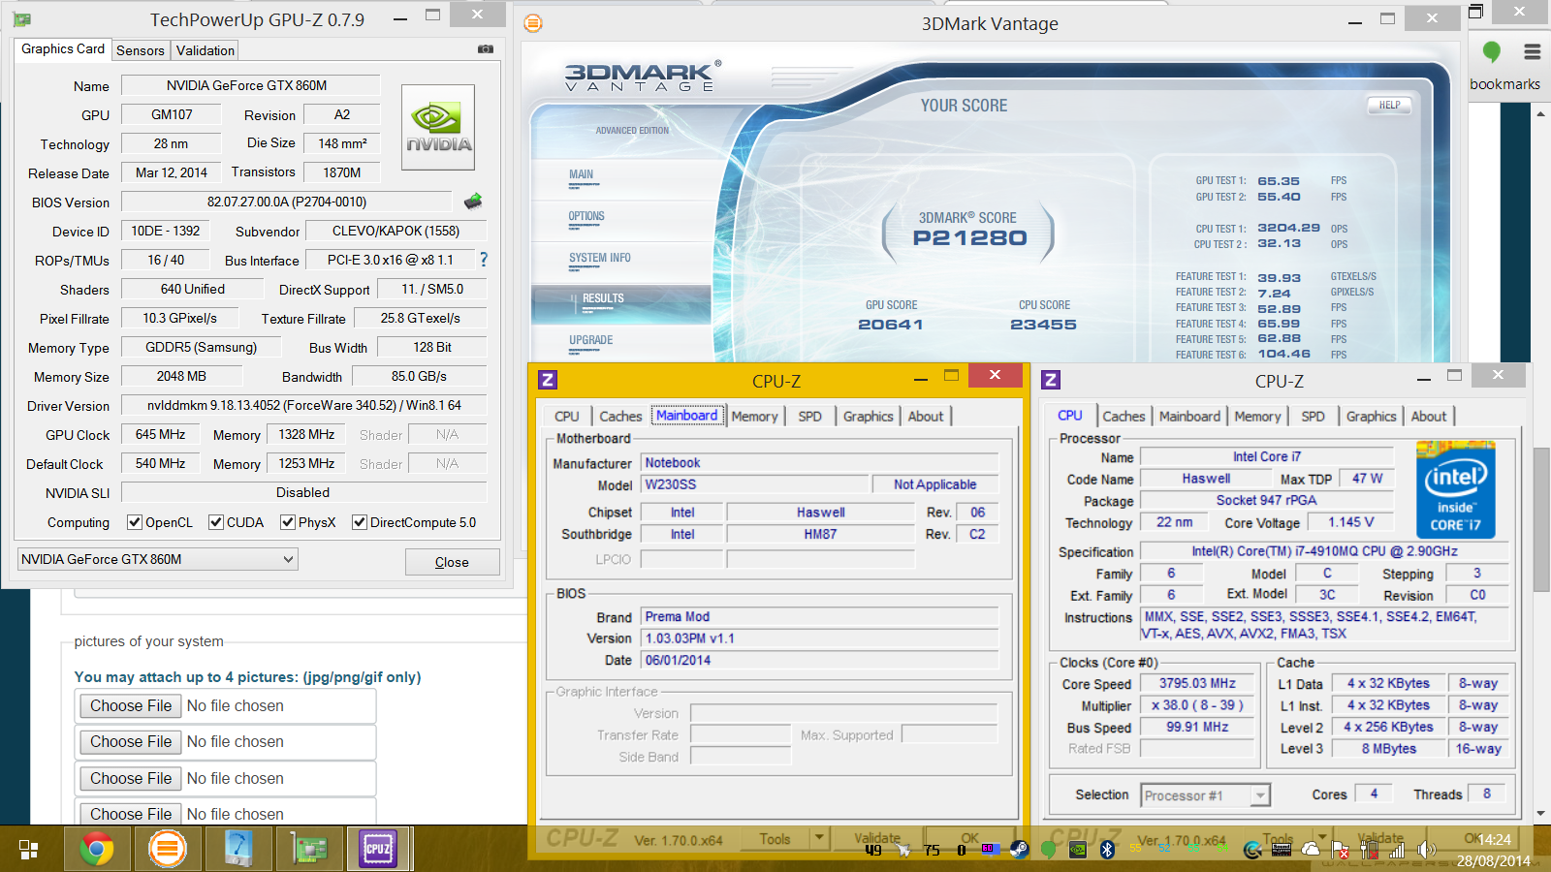The image size is (1551, 872).
Task: Click the browser page scrollbar down arrow
Action: click(1541, 814)
